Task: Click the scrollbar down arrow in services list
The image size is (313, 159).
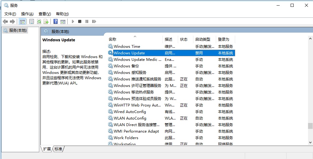Action: (x=310, y=143)
